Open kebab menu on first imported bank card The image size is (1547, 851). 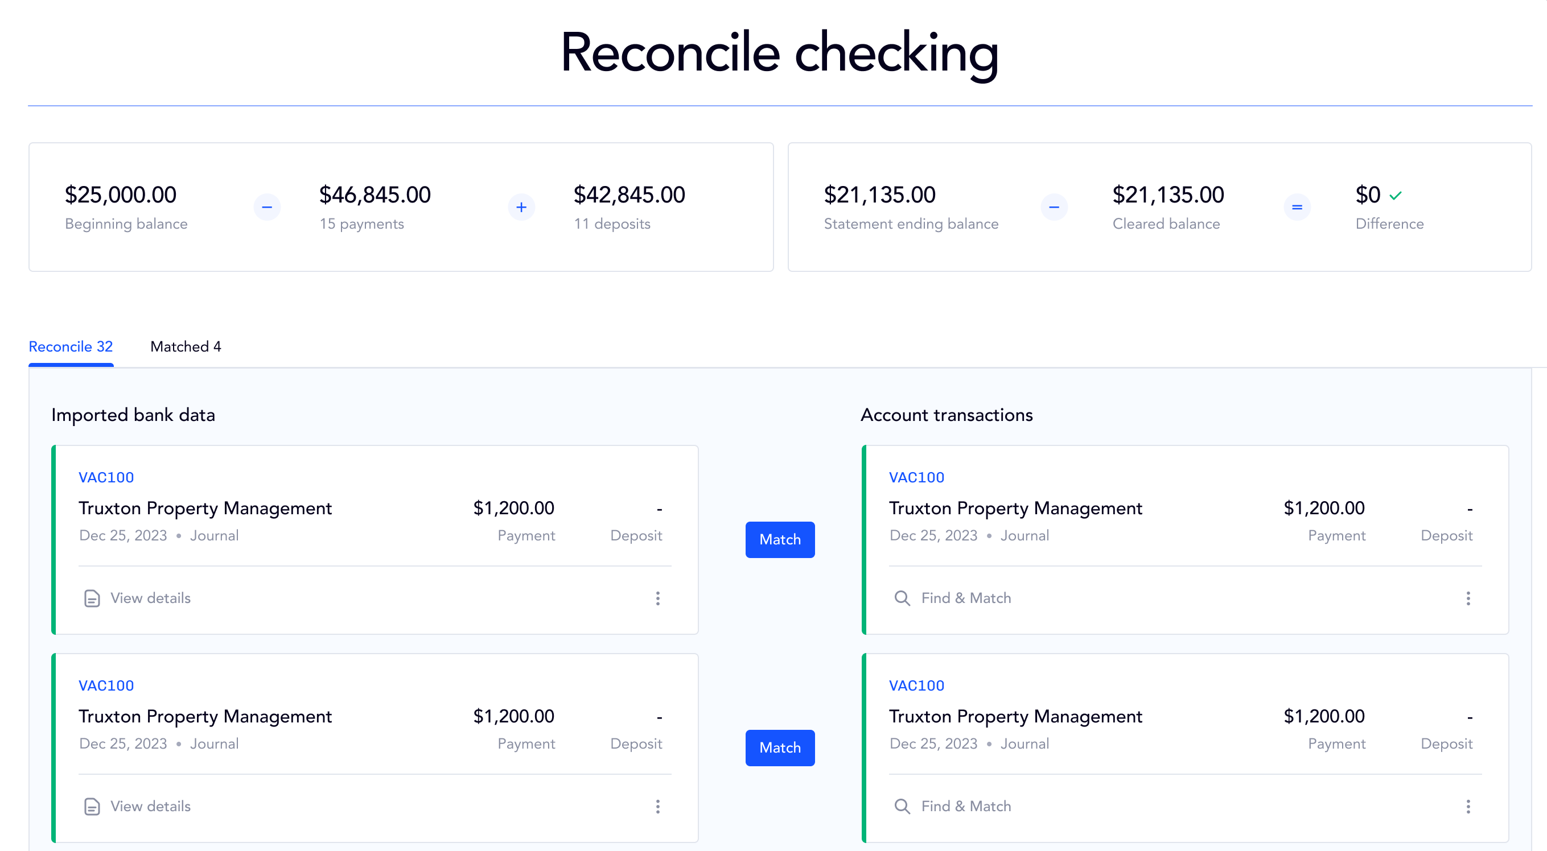[657, 598]
